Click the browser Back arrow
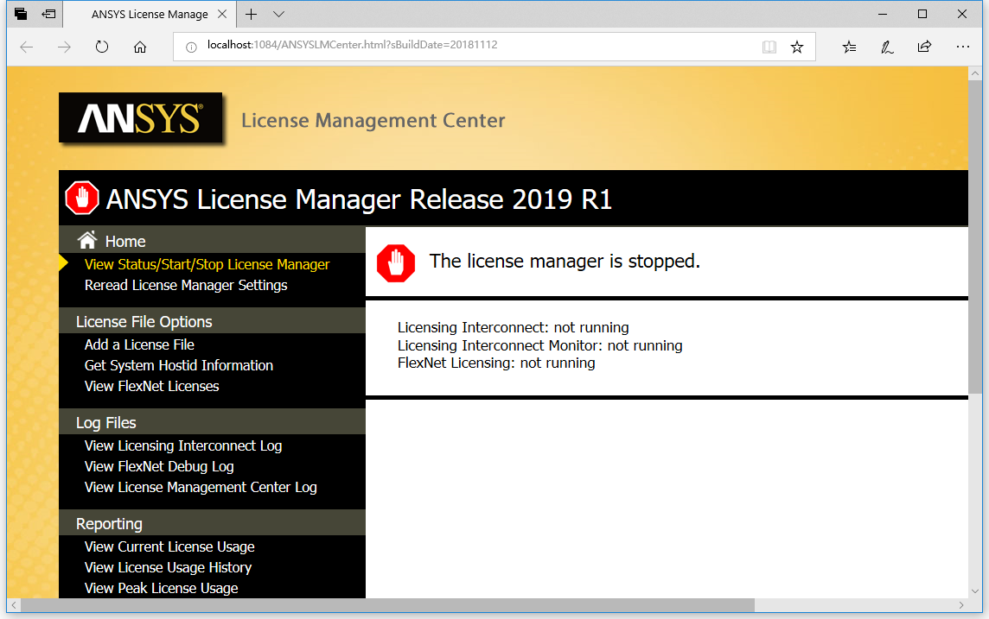This screenshot has height=619, width=989. [27, 47]
